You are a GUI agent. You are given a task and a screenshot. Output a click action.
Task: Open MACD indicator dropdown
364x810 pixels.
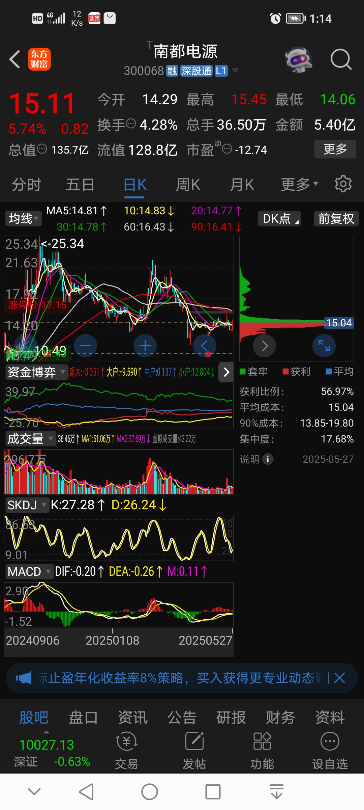pos(29,572)
